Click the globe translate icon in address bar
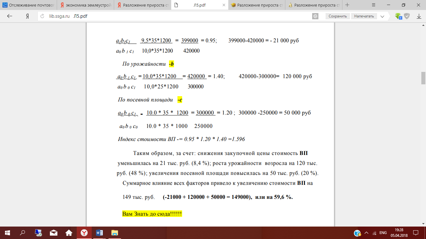This screenshot has height=239, width=426. pos(315,16)
